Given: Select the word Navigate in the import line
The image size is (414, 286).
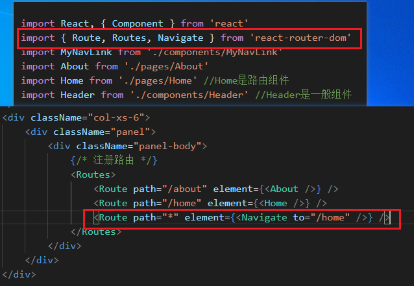Looking at the screenshot, I should pyautogui.click(x=180, y=38).
